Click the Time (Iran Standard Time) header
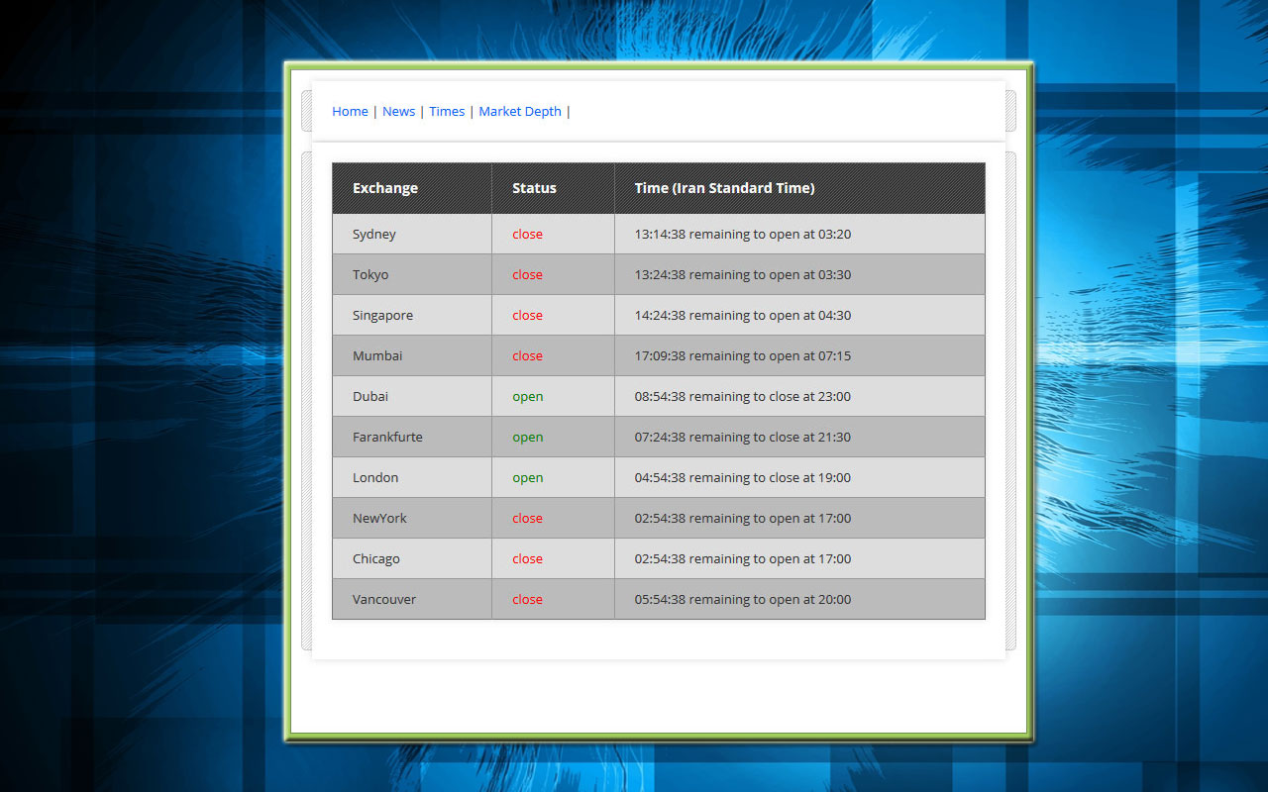This screenshot has height=792, width=1268. point(724,188)
